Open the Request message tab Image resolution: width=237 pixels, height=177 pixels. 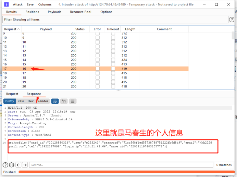click(12, 94)
